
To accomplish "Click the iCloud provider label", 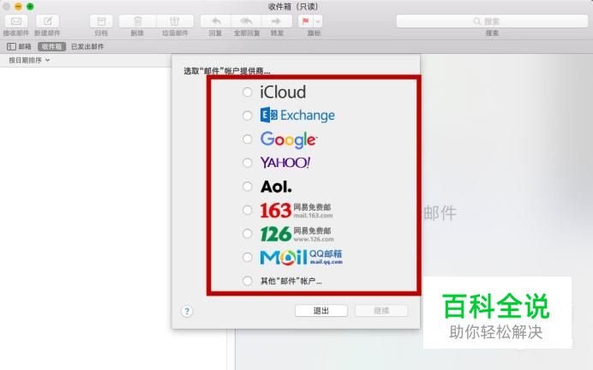I will [283, 92].
